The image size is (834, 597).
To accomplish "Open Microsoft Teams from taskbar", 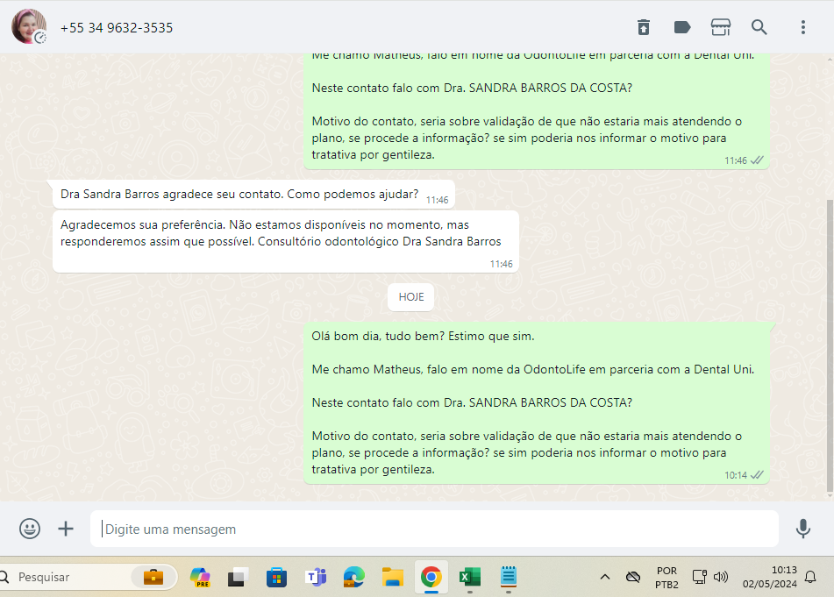I will point(316,577).
